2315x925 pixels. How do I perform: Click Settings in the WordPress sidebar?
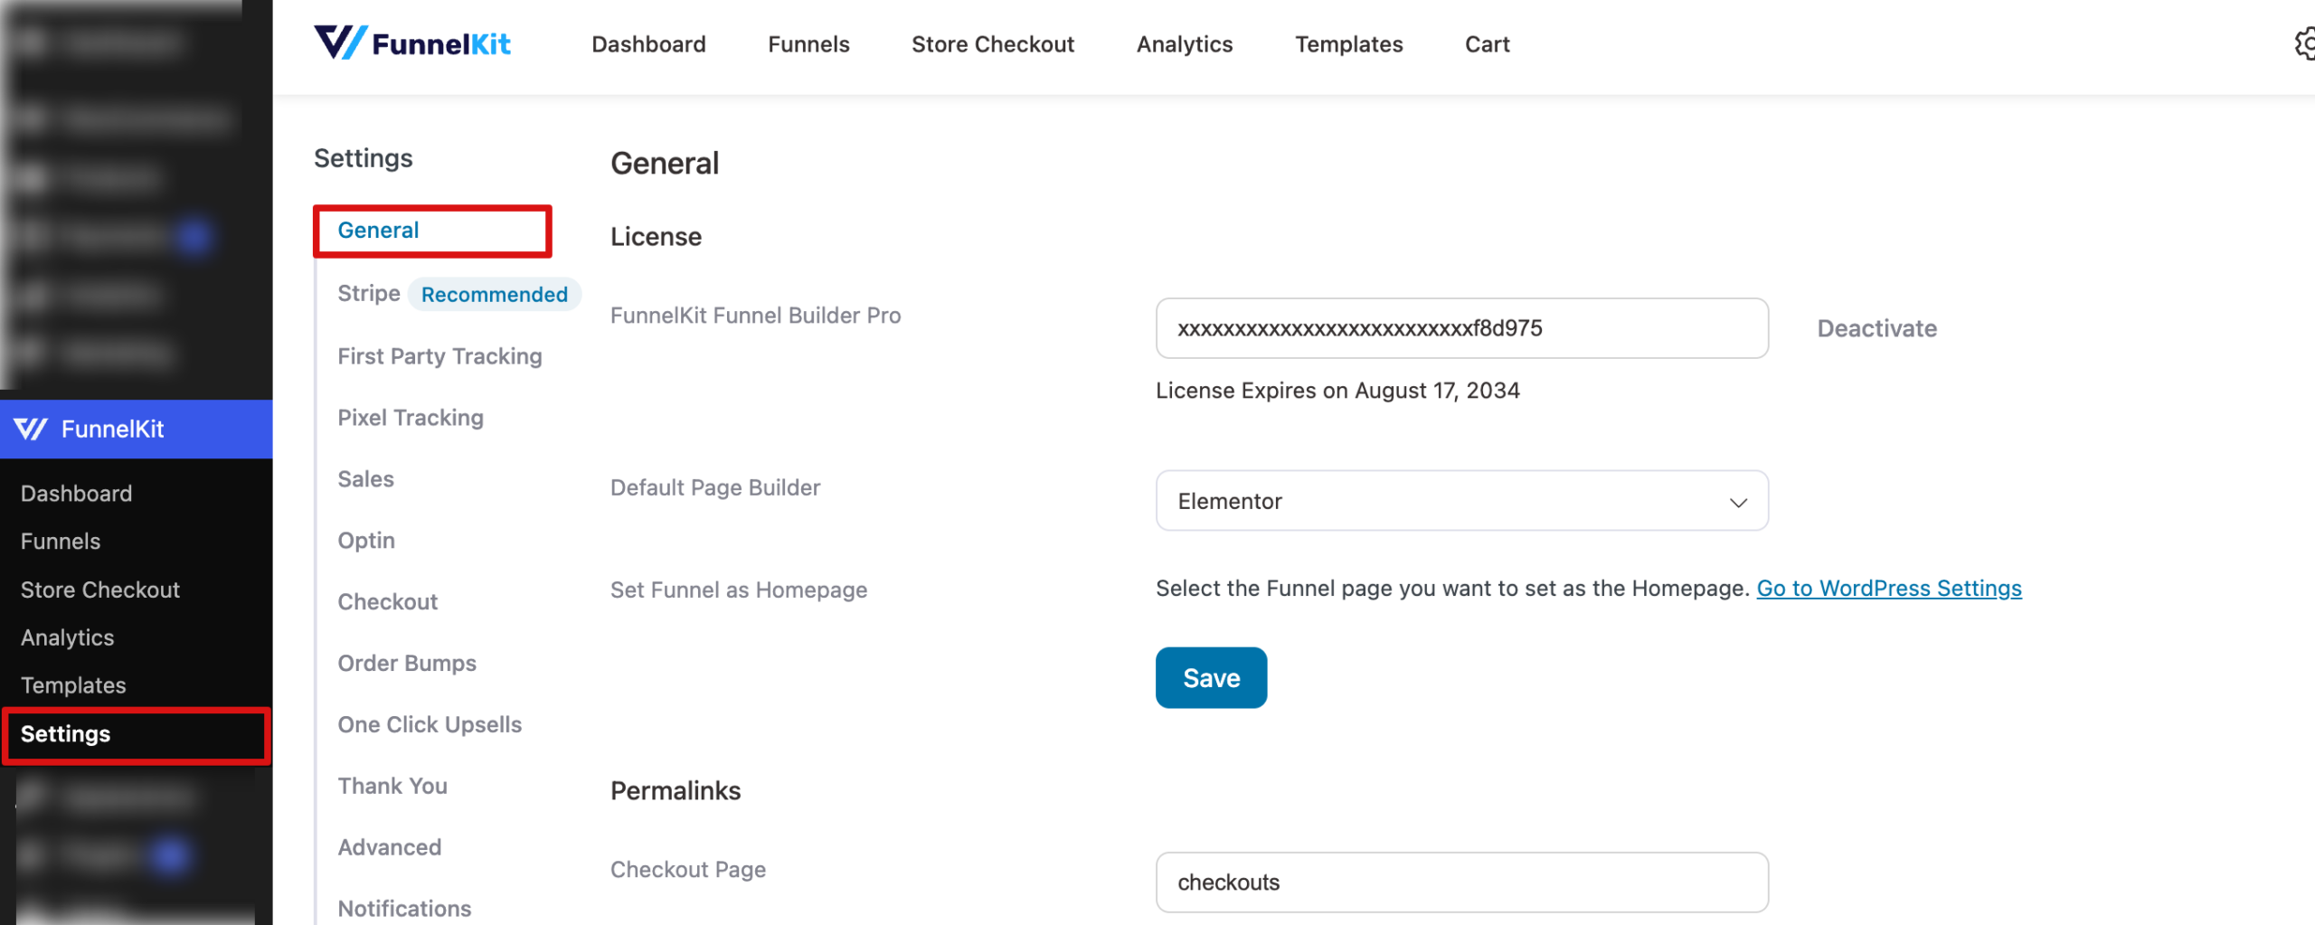[65, 734]
